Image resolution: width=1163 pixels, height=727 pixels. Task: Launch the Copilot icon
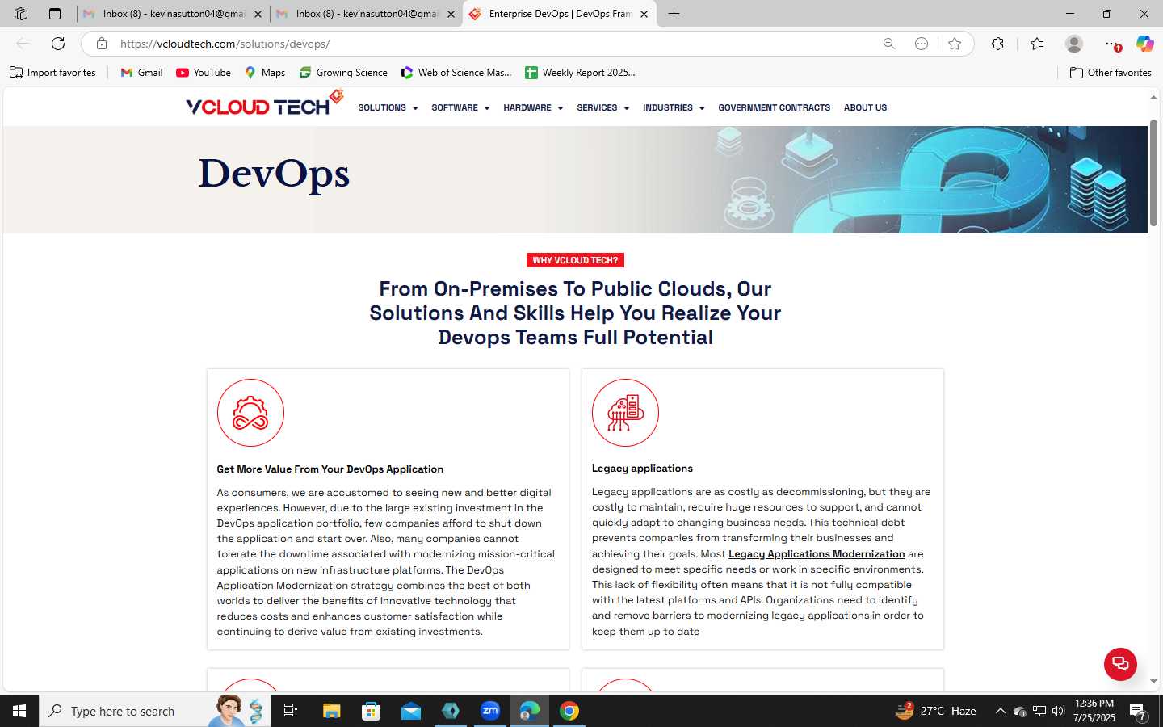pos(1144,44)
